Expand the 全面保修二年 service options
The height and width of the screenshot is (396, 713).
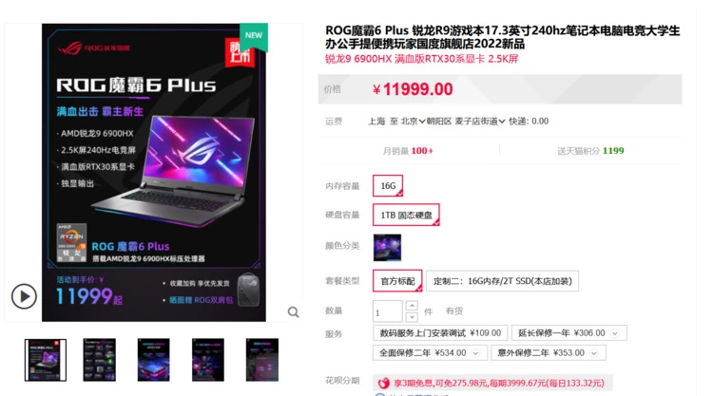coord(475,353)
